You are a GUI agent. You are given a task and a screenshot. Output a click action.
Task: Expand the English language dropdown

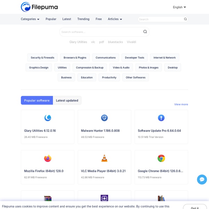tap(179, 7)
